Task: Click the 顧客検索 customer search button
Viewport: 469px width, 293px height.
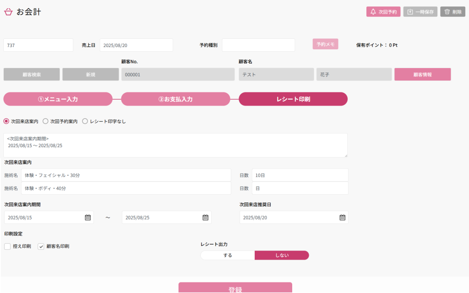Action: coord(31,74)
